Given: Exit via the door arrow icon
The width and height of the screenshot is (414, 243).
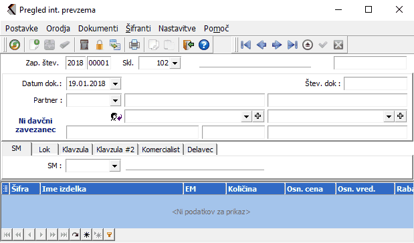Looking at the screenshot, I should tap(189, 45).
